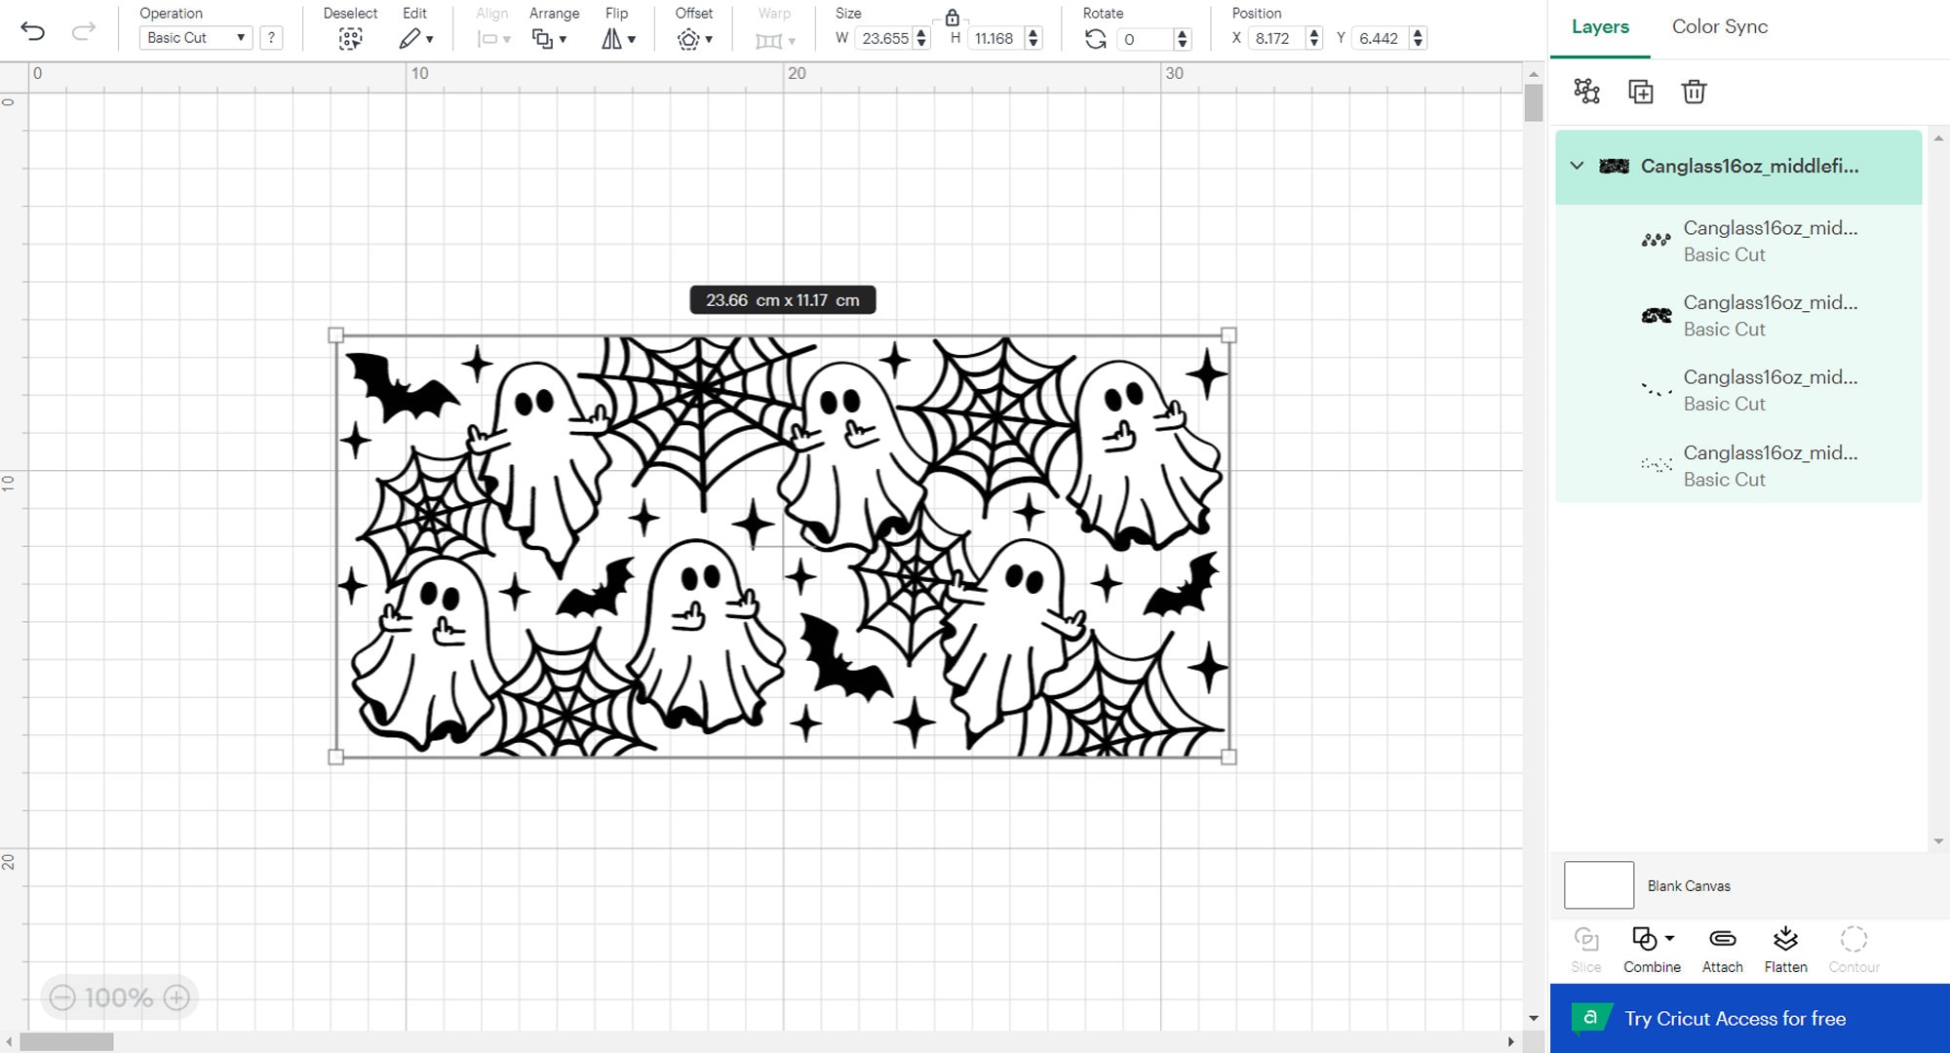Click the Attach button
Viewport: 1950px width, 1053px height.
click(x=1723, y=950)
